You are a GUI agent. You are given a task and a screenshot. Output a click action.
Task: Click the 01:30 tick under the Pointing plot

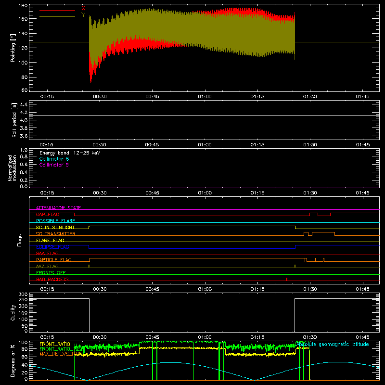(310, 97)
